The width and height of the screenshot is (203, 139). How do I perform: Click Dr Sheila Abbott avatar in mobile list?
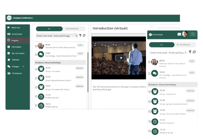(x=155, y=62)
